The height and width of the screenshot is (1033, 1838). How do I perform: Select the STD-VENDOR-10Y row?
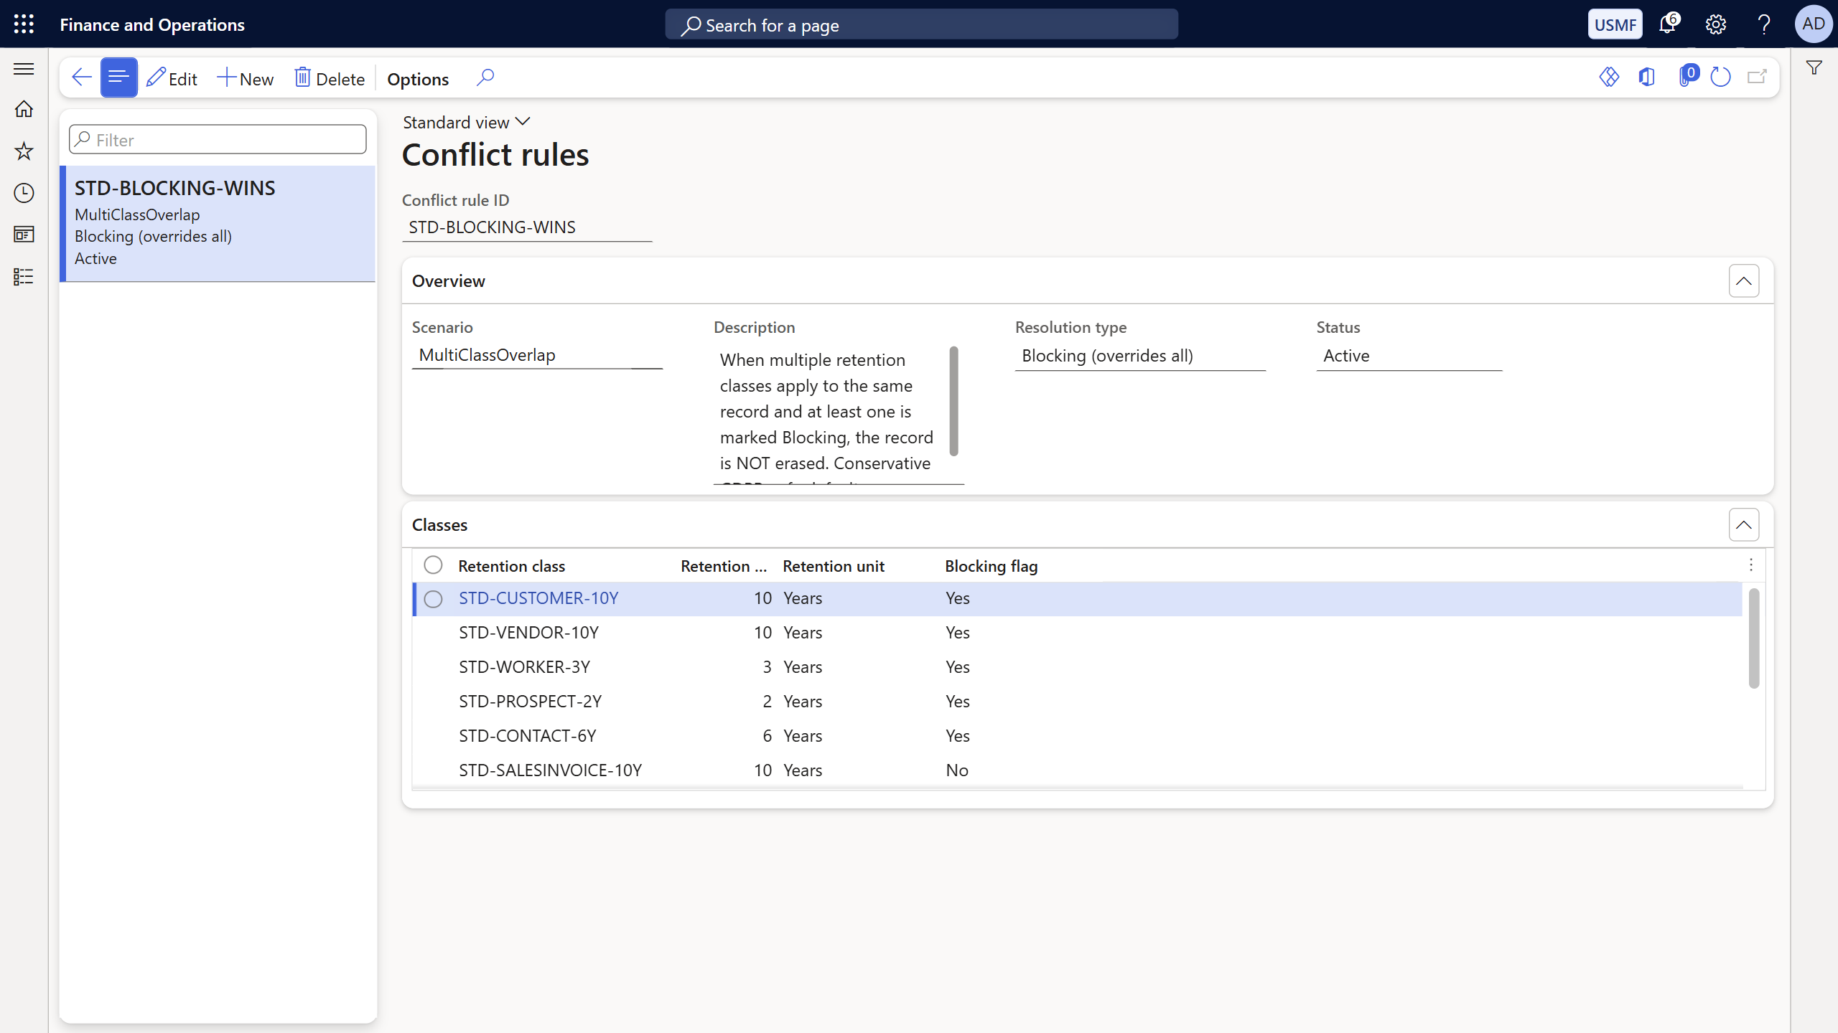coord(1077,633)
